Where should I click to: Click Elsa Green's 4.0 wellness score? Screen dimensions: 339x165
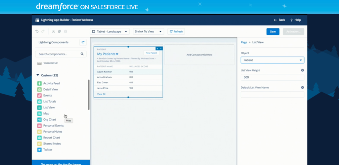click(x=131, y=83)
